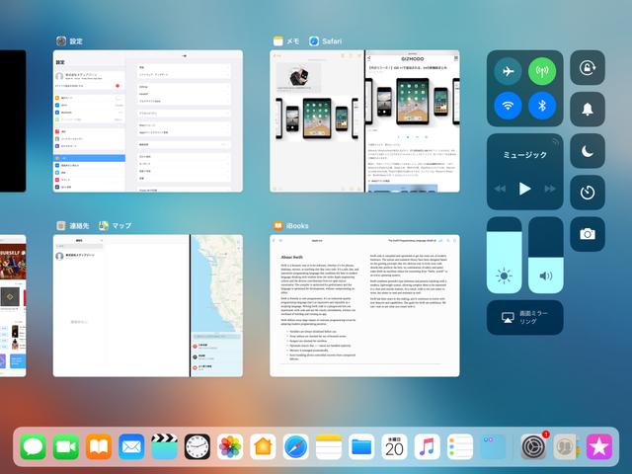632x474 pixels.
Task: Open the Home app in dock
Action: (263, 446)
